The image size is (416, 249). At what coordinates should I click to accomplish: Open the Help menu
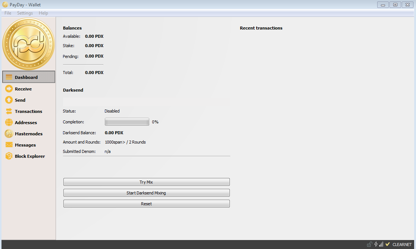point(43,13)
